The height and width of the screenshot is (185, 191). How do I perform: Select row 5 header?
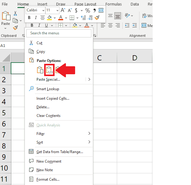pos(6,113)
